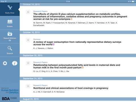Tap the Journal of Human Nutrition logo

click(x=10, y=90)
